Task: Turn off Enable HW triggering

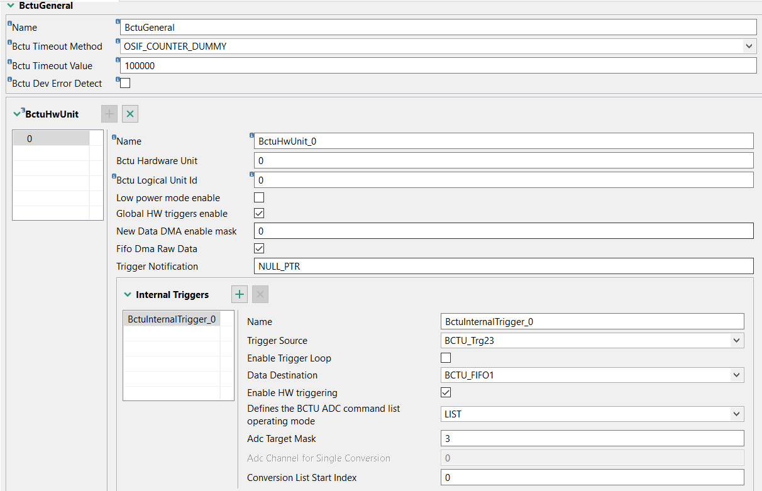Action: [446, 392]
